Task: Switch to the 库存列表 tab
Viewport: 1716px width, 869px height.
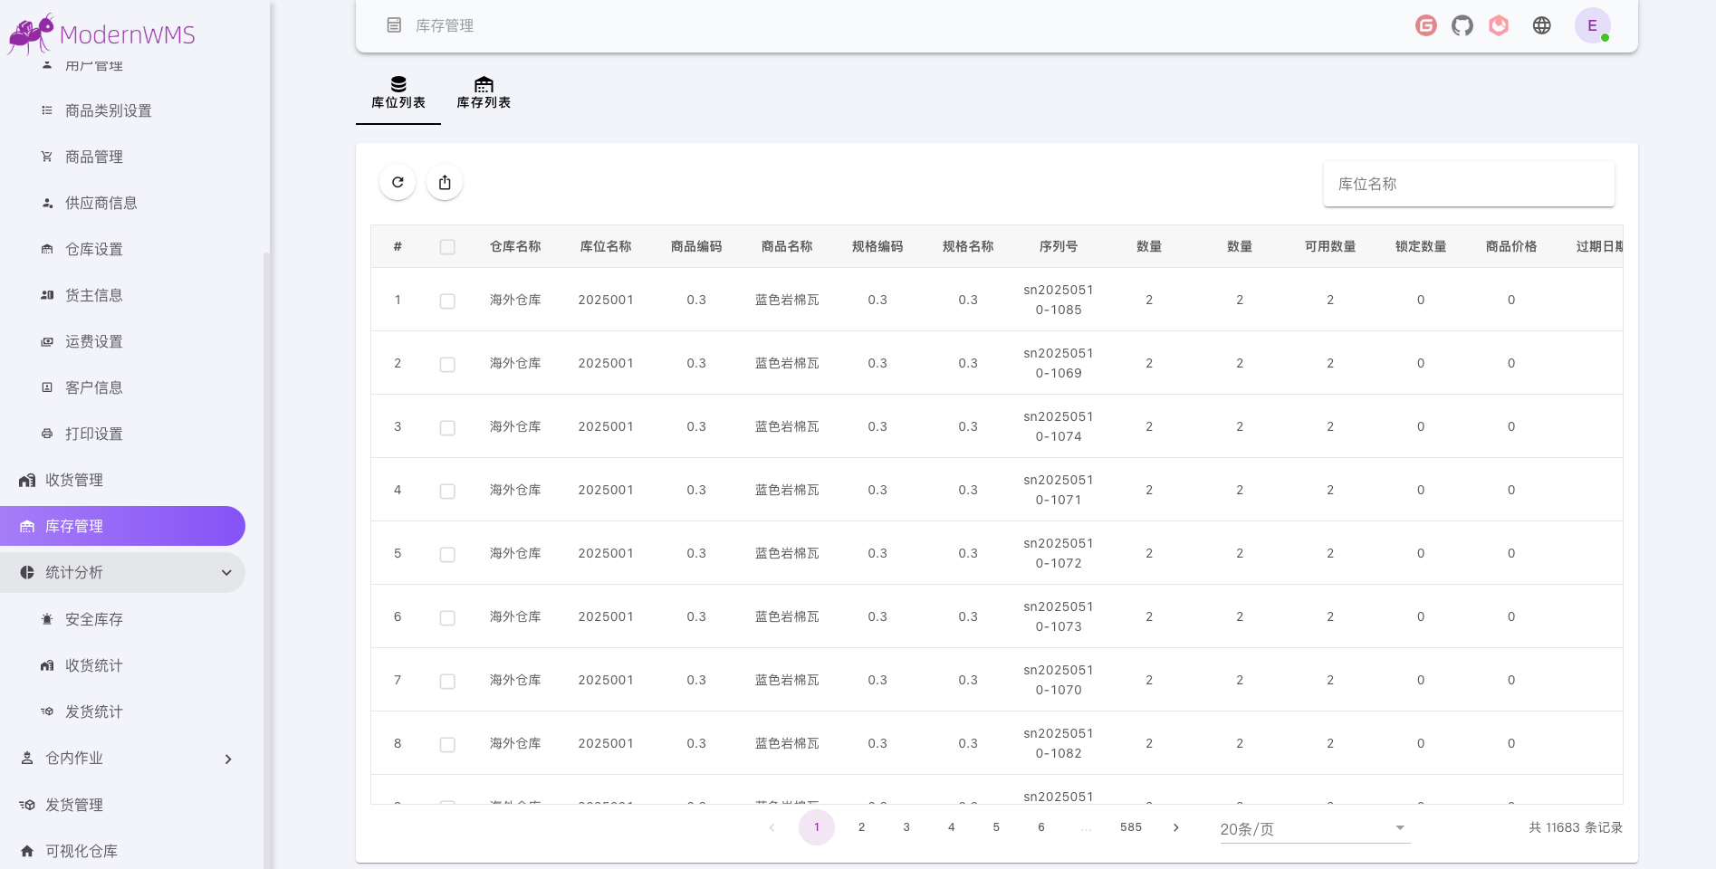Action: 484,94
